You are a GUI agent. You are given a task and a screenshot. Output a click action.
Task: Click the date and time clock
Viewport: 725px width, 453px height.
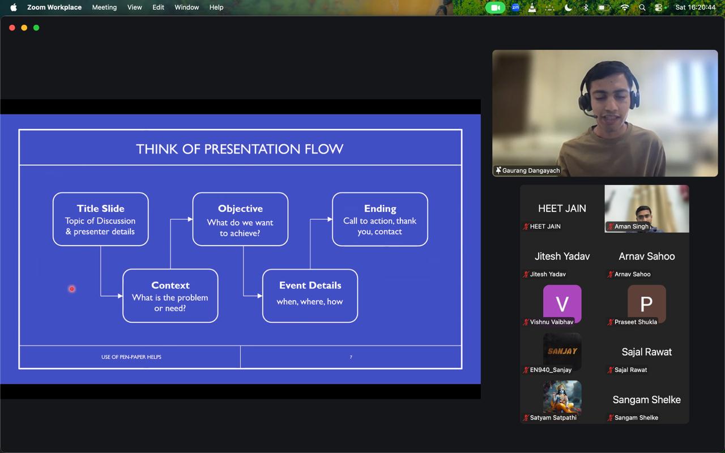click(696, 7)
